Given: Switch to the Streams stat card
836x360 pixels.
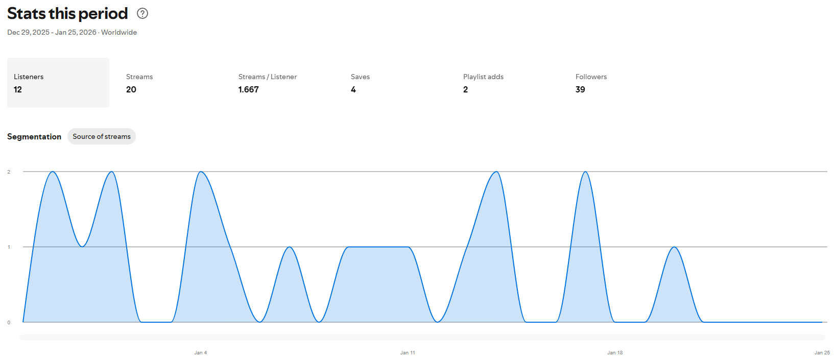Looking at the screenshot, I should click(171, 83).
